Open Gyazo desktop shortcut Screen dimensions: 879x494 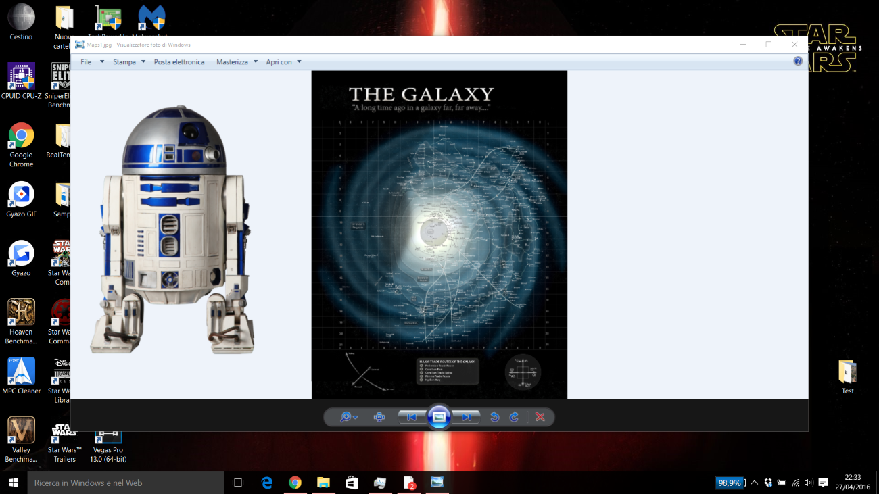tap(21, 258)
